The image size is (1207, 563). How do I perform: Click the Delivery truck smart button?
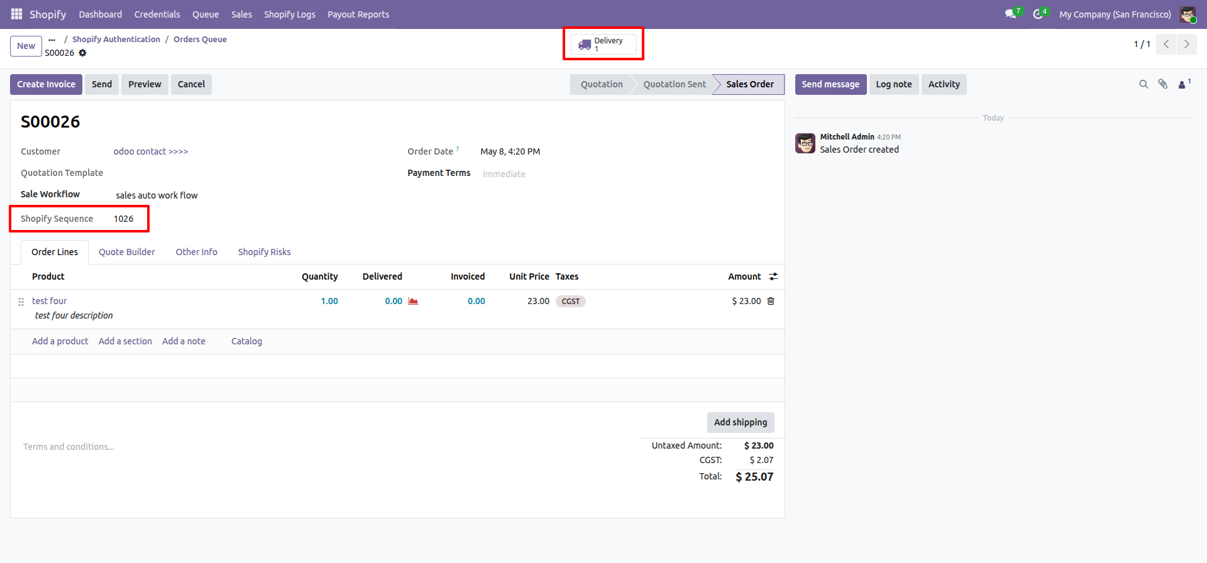coord(603,44)
